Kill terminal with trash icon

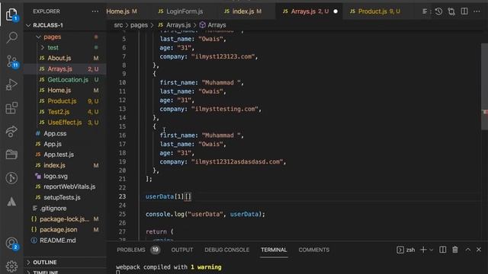[455, 250]
